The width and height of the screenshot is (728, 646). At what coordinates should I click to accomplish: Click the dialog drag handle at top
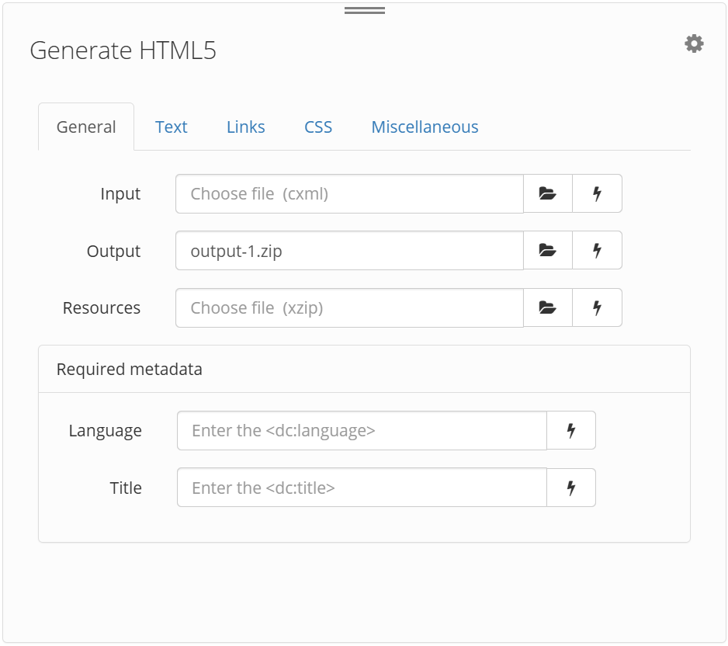tap(364, 9)
